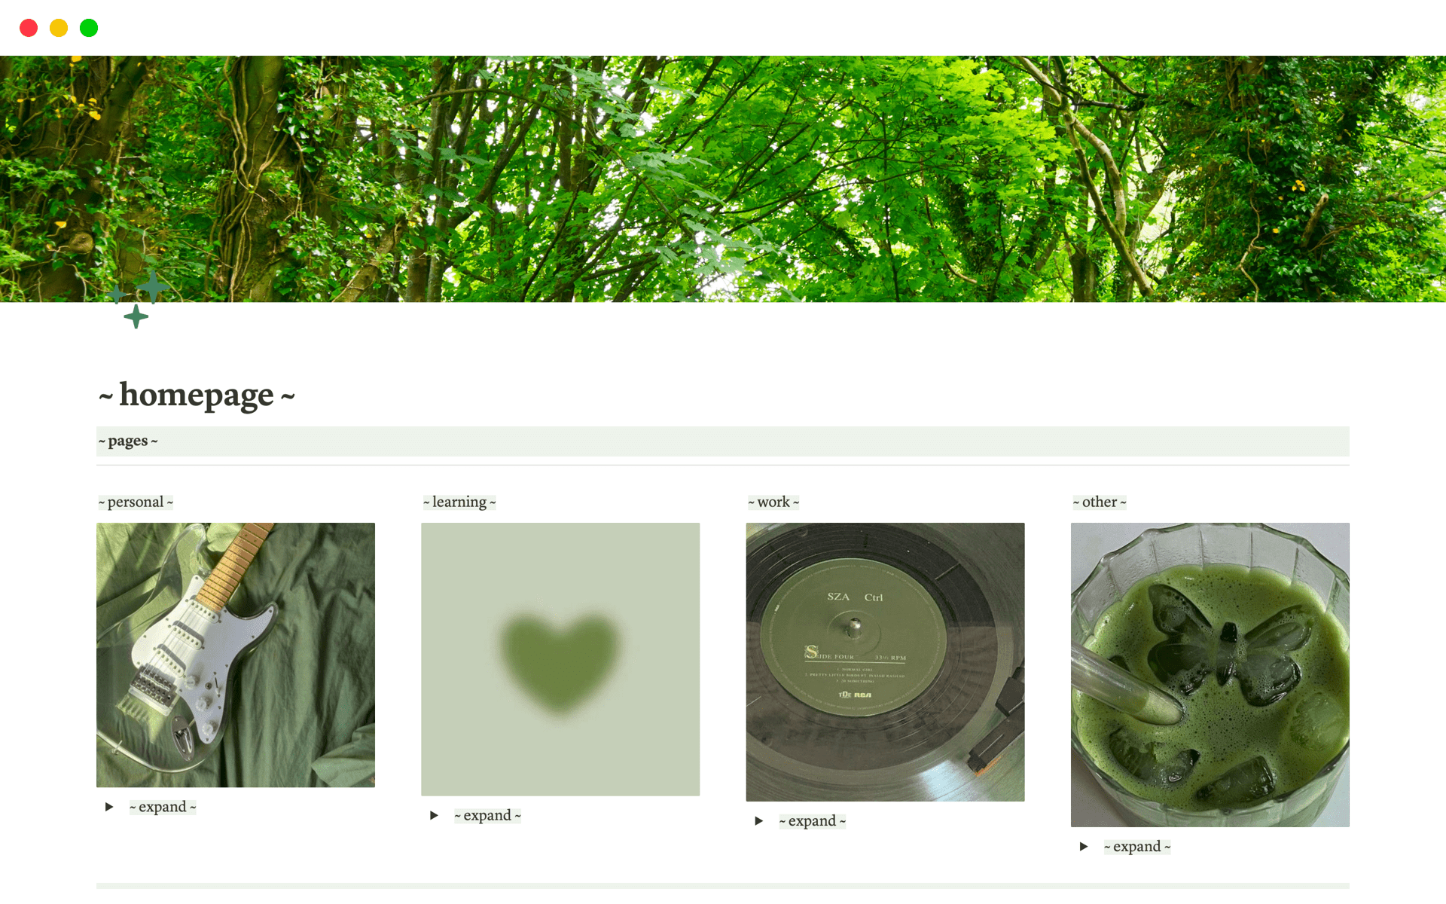Expand the other section toggle arrow
The height and width of the screenshot is (904, 1446).
(x=1083, y=847)
